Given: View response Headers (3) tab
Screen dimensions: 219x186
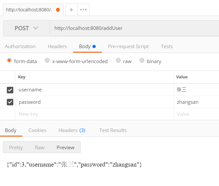Looking at the screenshot, I should [x=72, y=130].
